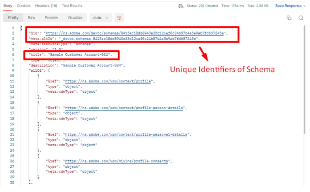
Task: Copy the response body with the copy icon
Action: (x=289, y=18)
